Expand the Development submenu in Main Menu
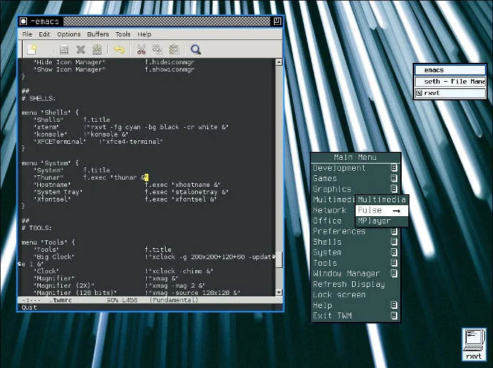This screenshot has height=368, width=493. click(x=356, y=168)
